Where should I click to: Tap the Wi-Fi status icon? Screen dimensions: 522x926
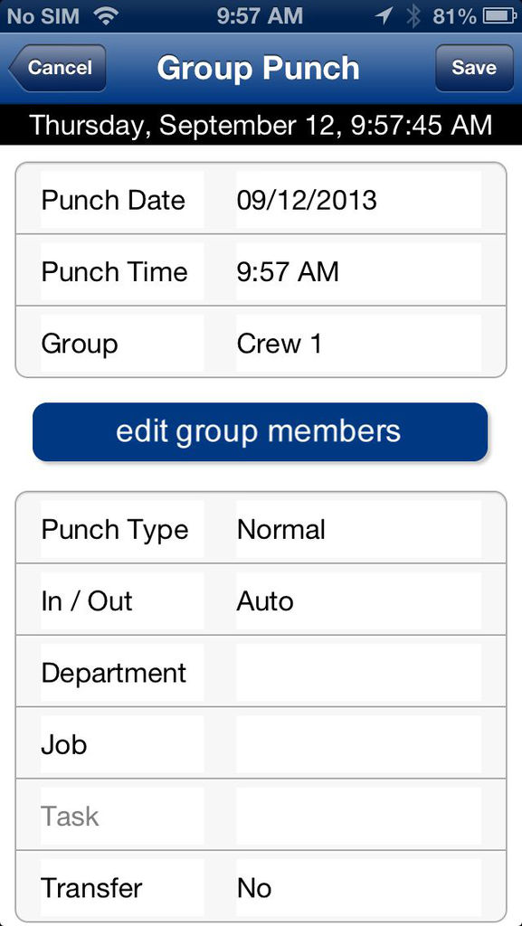click(105, 16)
